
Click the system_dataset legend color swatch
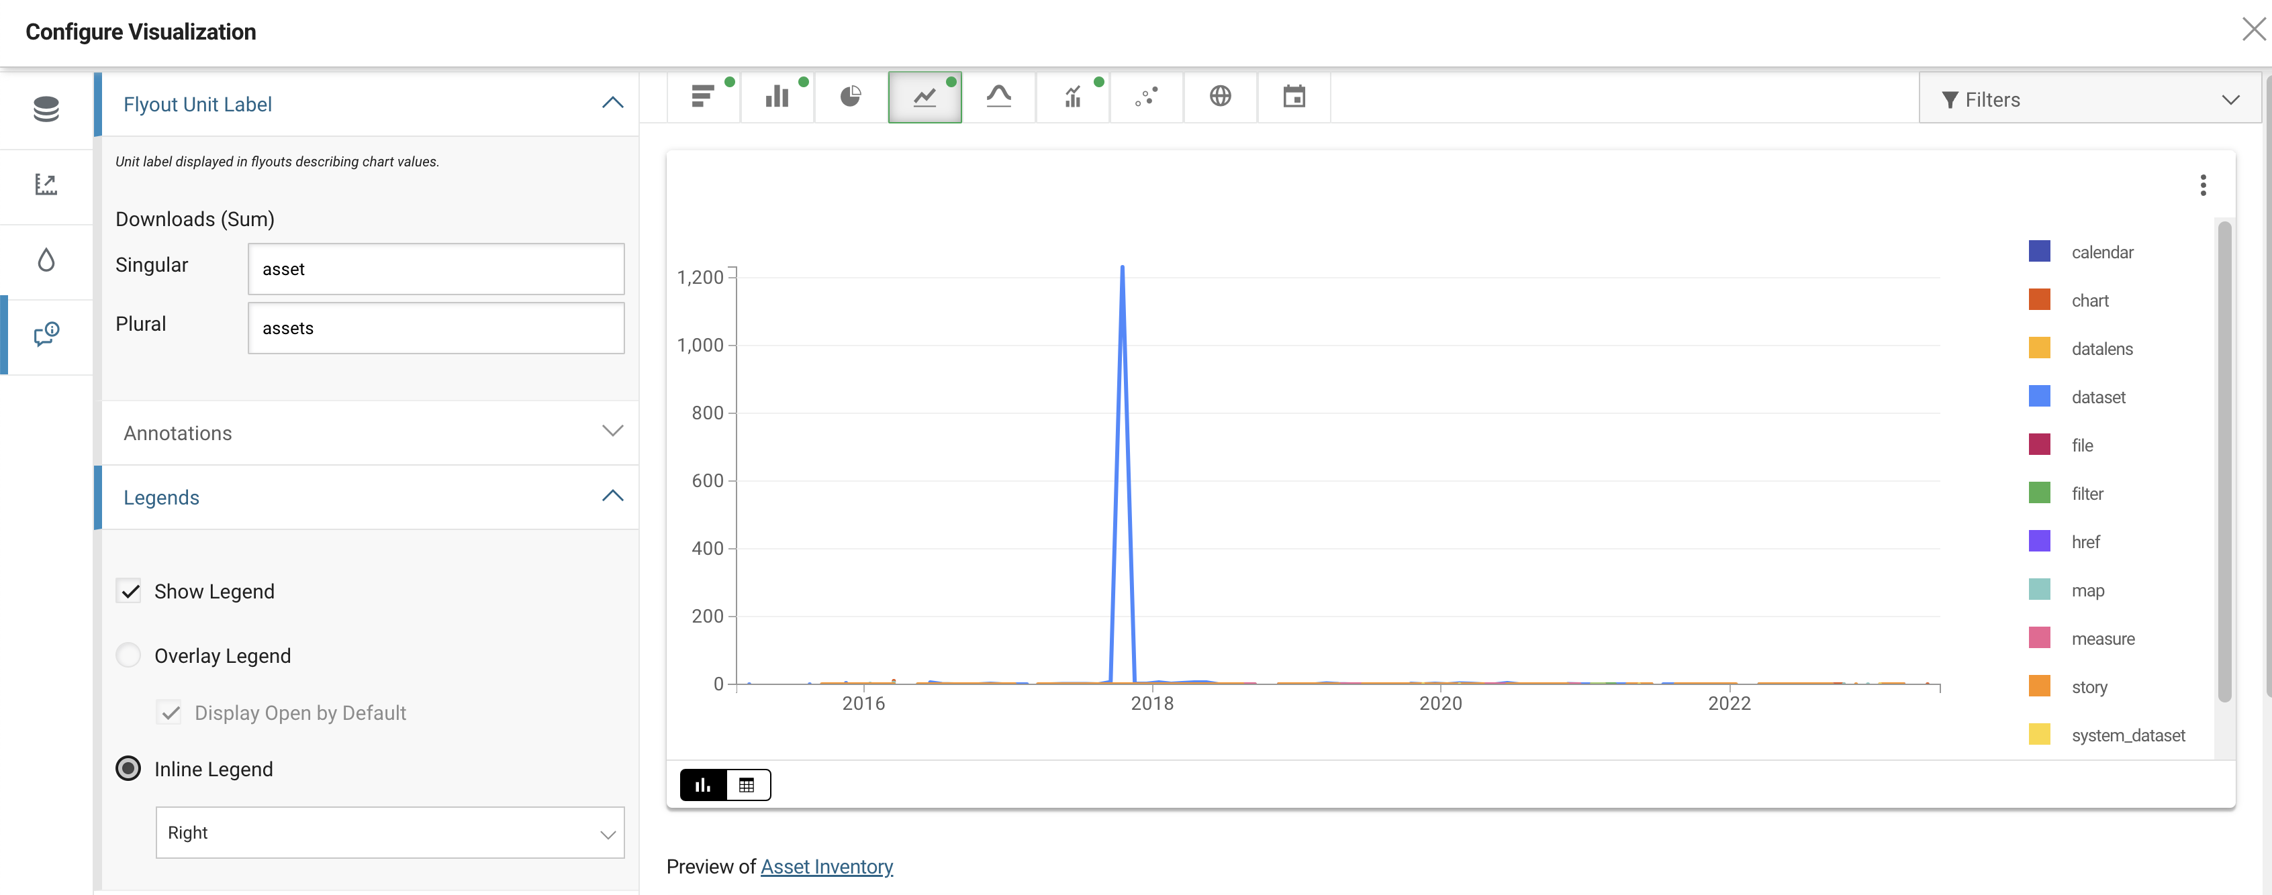click(x=2039, y=735)
